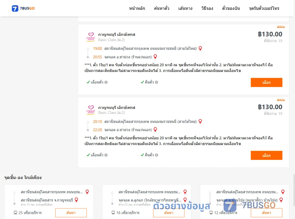The width and height of the screenshot is (295, 219).
Task: Click operator logo of the 19:00 trip
Action: point(91,37)
